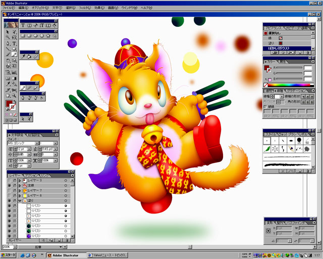Switch to Yahoo!ニュース taskbar window
Viewport: 323px width, 259px height.
(107, 255)
